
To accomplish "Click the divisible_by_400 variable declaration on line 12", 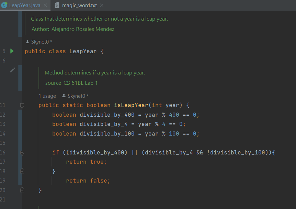I will coord(102,115).
